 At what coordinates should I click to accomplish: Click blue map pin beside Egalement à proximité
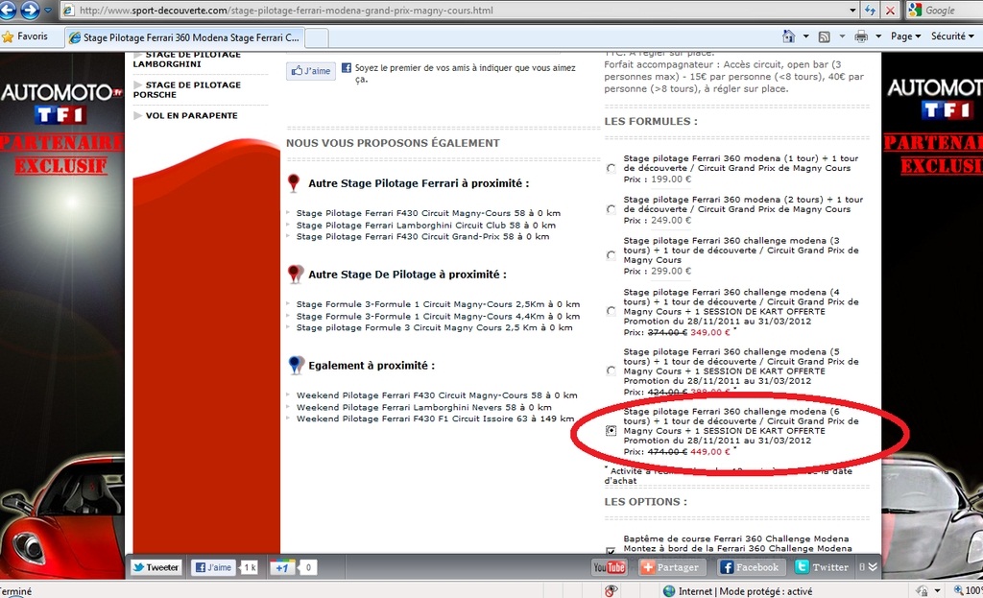coord(296,365)
